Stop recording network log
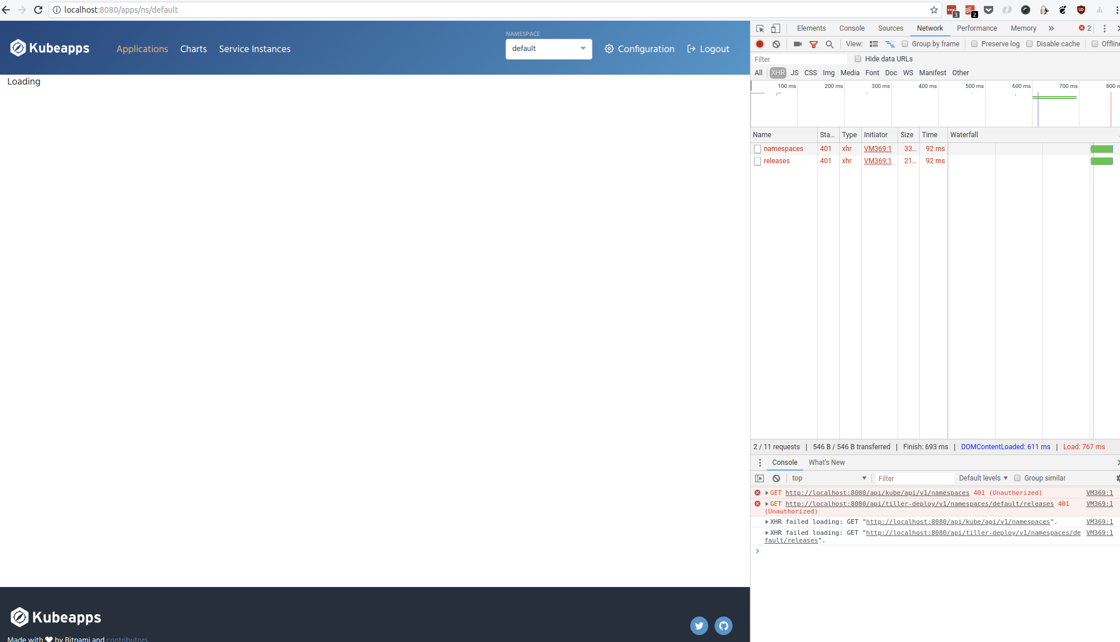This screenshot has width=1120, height=642. (759, 44)
